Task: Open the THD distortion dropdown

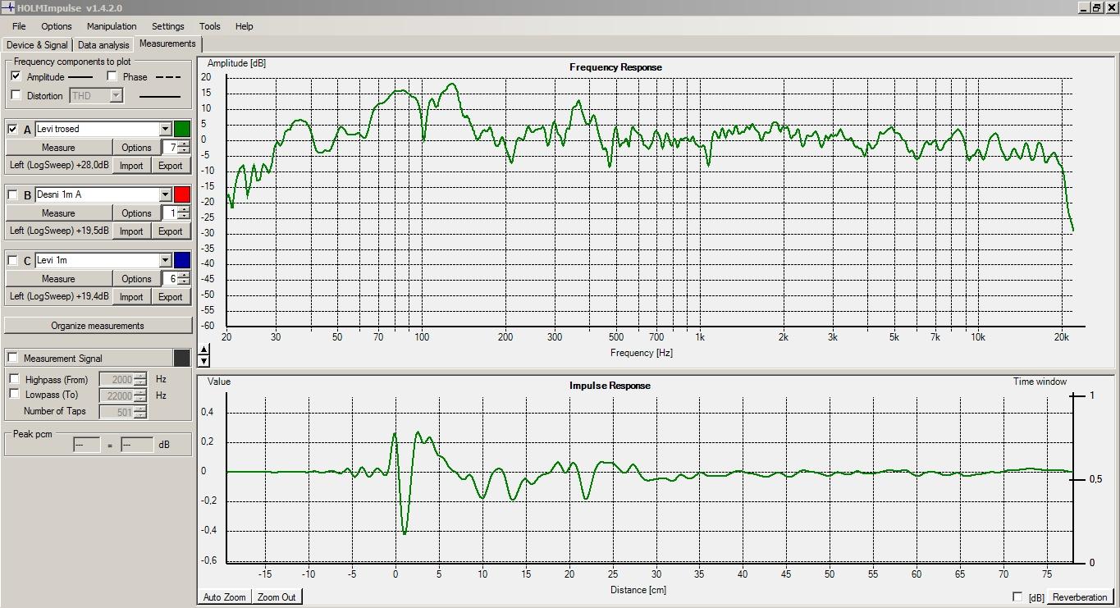Action: tap(97, 96)
